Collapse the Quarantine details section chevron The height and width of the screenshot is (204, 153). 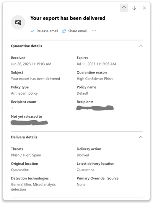click(x=141, y=46)
